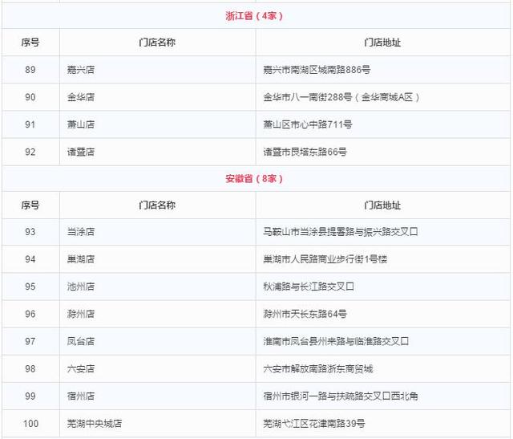Select address 萧山区市心中路711号
513x439 pixels.
[308, 124]
